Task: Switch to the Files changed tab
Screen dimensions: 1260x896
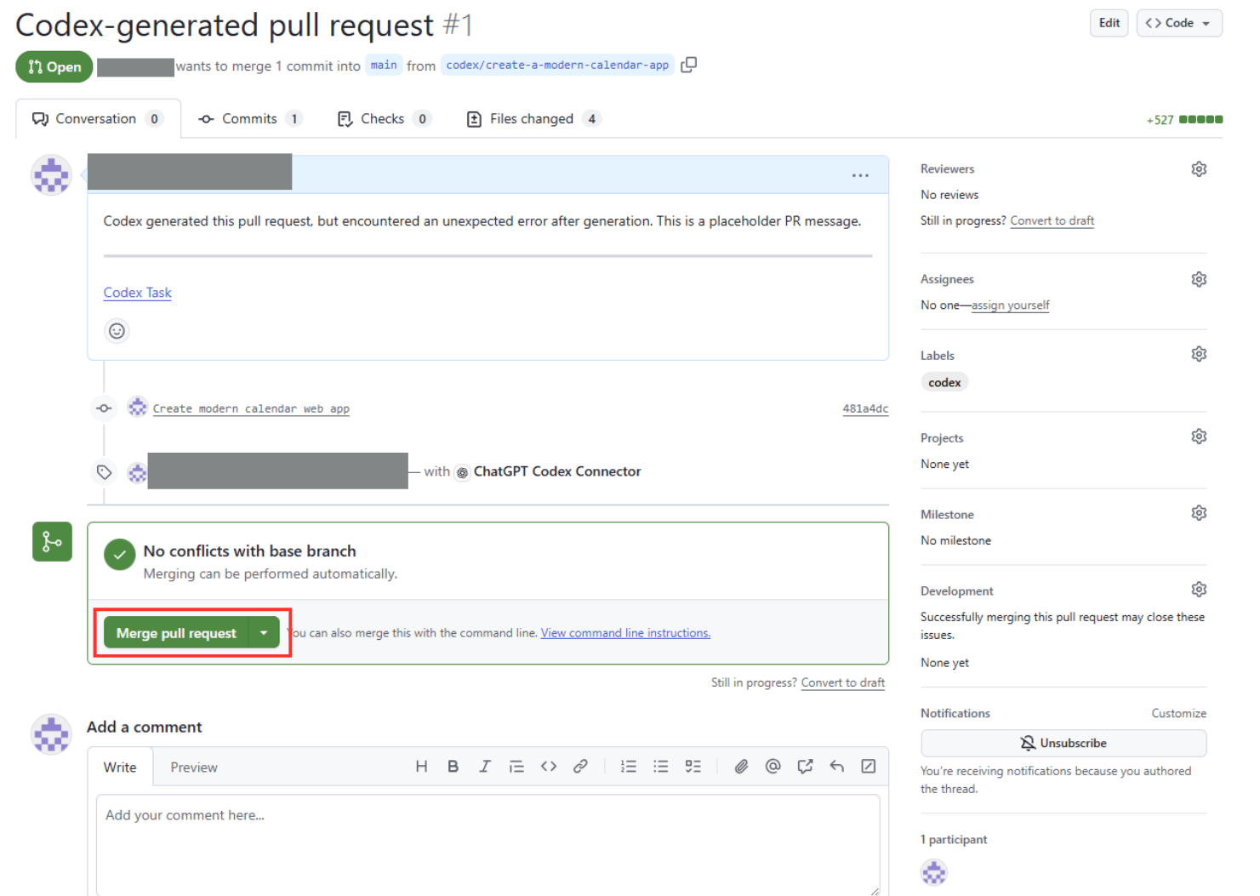Action: click(532, 119)
